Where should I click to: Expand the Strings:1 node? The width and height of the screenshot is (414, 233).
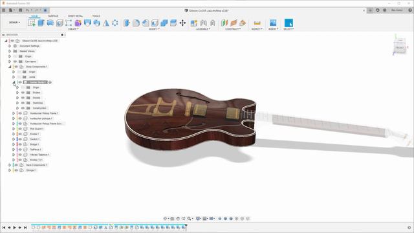point(10,170)
